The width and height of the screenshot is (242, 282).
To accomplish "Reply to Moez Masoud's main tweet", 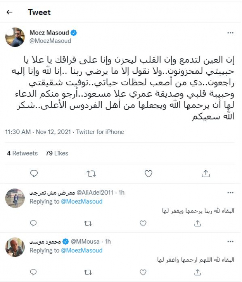I will pos(34,173).
